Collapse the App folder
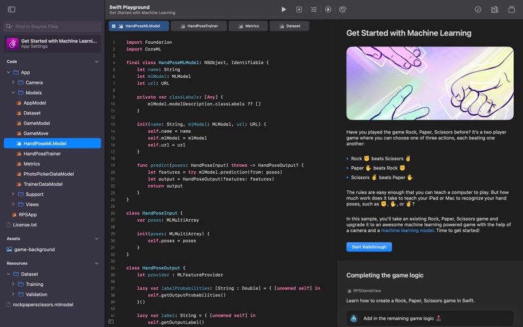Screen dimensions: 523x327 [8, 72]
